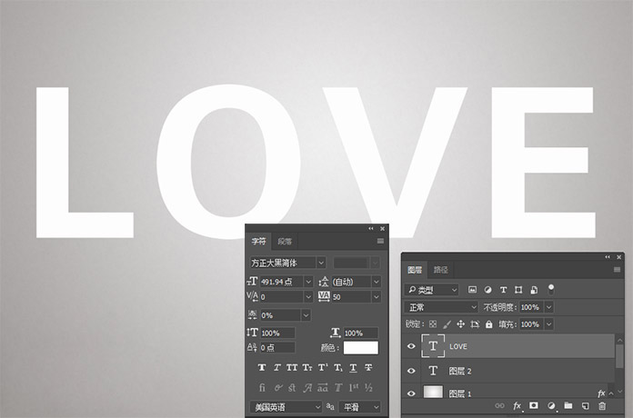Open tsume 0% dropdown arrow
This screenshot has width=633, height=418.
click(306, 314)
